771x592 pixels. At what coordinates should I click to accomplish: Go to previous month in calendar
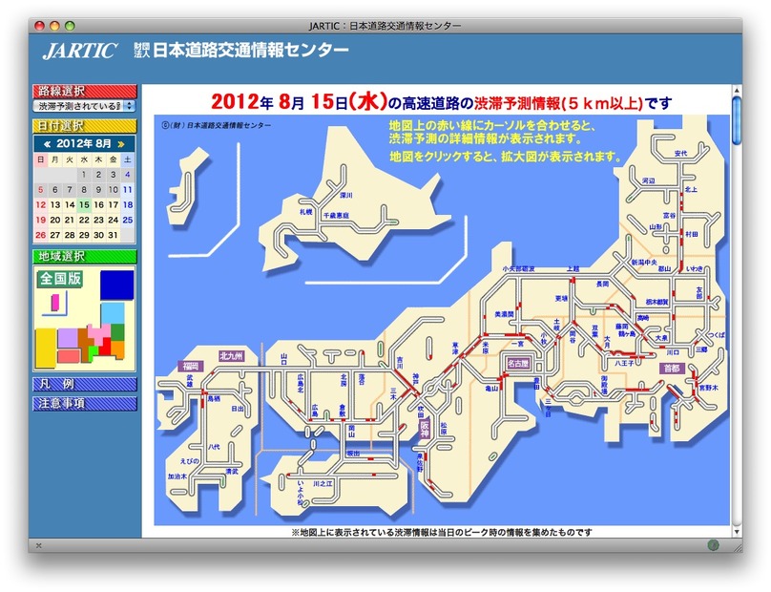tap(45, 143)
